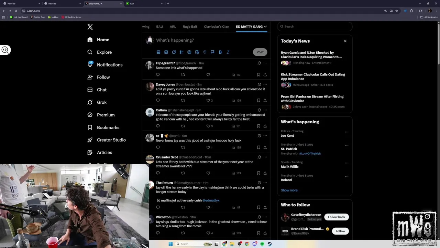Like Callum's post
Screen dimensions: 440x248
click(208, 126)
